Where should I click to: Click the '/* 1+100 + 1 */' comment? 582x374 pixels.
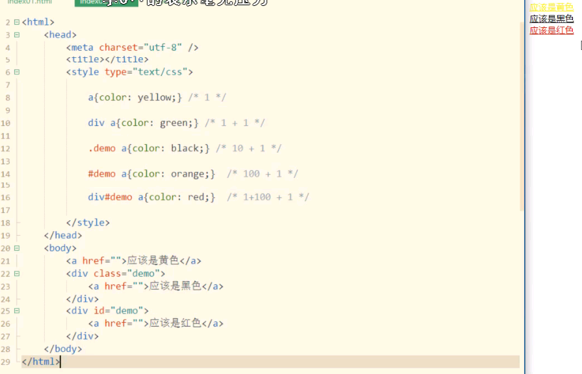tap(268, 197)
